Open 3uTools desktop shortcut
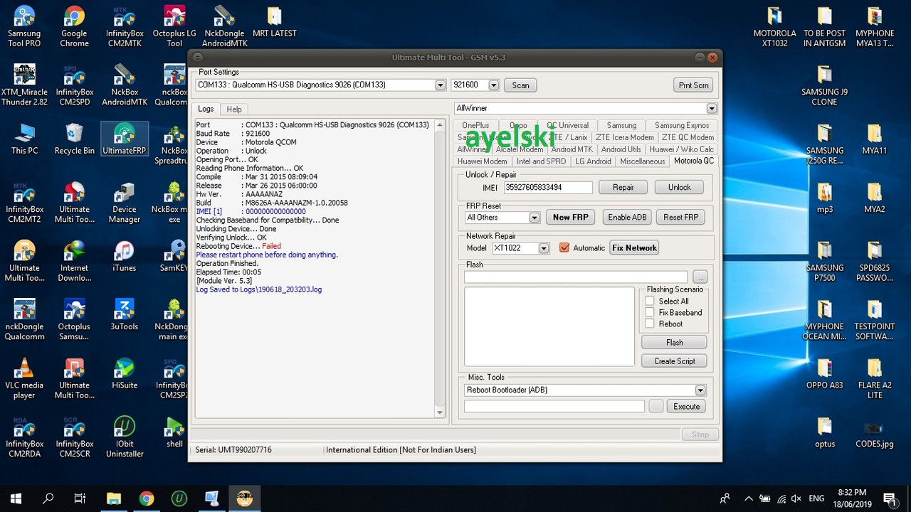Image resolution: width=911 pixels, height=512 pixels. (125, 315)
